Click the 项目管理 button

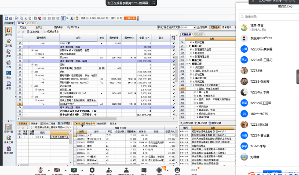9,23
